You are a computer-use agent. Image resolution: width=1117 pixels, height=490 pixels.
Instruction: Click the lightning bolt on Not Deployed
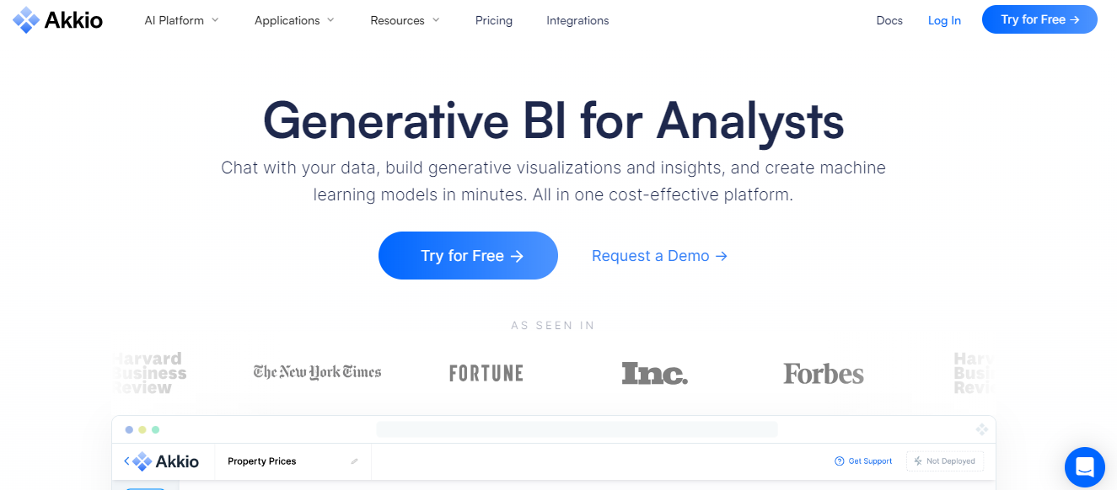click(x=916, y=461)
